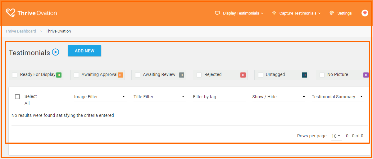This screenshot has height=159, width=373.
Task: Click Thrive Ovation breadcrumb text
Action: [x=58, y=31]
